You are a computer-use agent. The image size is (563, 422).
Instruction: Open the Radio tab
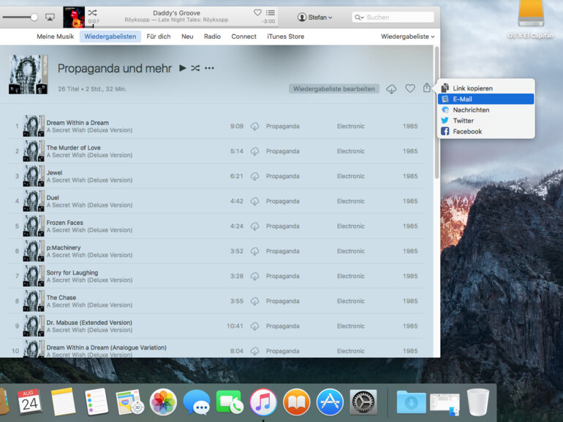(x=212, y=37)
